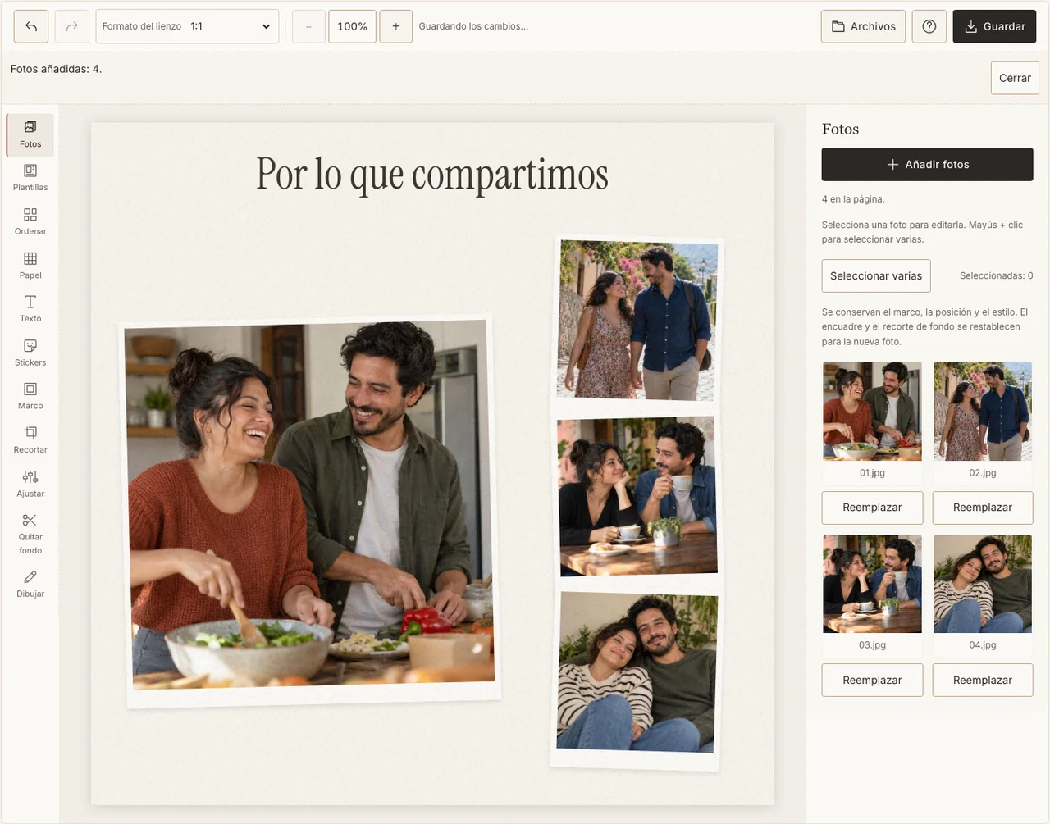Image resolution: width=1050 pixels, height=824 pixels.
Task: Click the 100% zoom level field
Action: tap(352, 26)
